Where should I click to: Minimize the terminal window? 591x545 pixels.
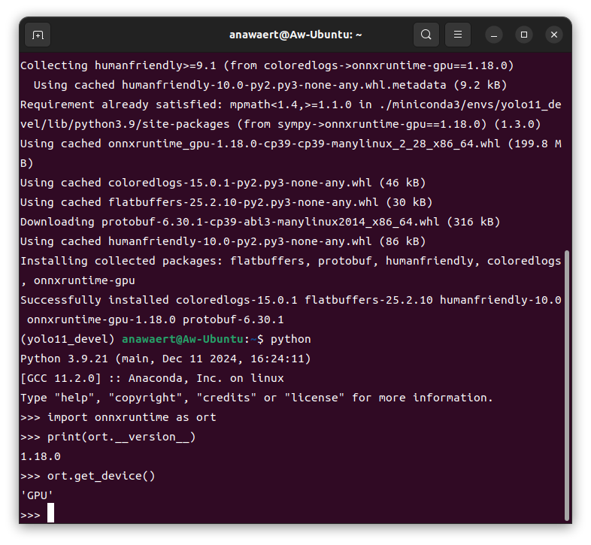click(494, 35)
